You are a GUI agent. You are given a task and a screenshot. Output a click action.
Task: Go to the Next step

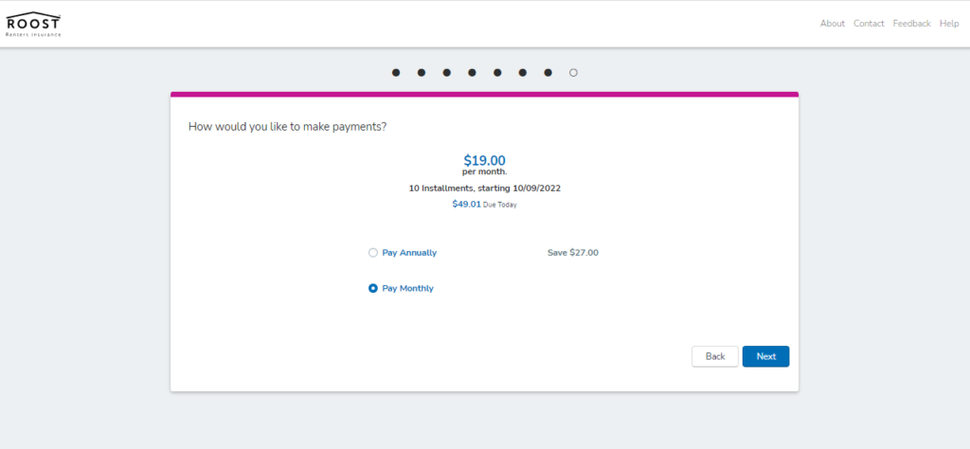click(765, 356)
